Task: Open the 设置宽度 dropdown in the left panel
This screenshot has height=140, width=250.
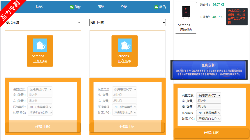Action: [x=40, y=89]
